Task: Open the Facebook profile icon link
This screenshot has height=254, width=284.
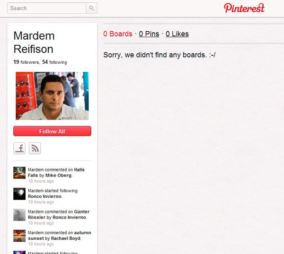Action: (19, 148)
